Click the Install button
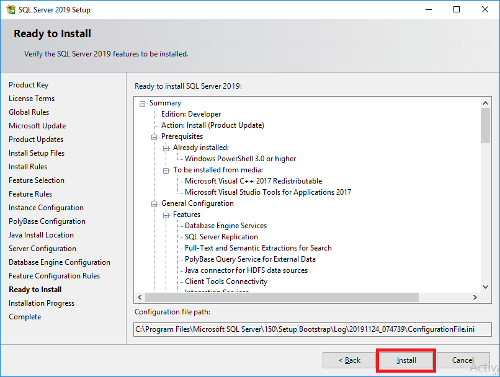This screenshot has height=377, width=500. 406,360
